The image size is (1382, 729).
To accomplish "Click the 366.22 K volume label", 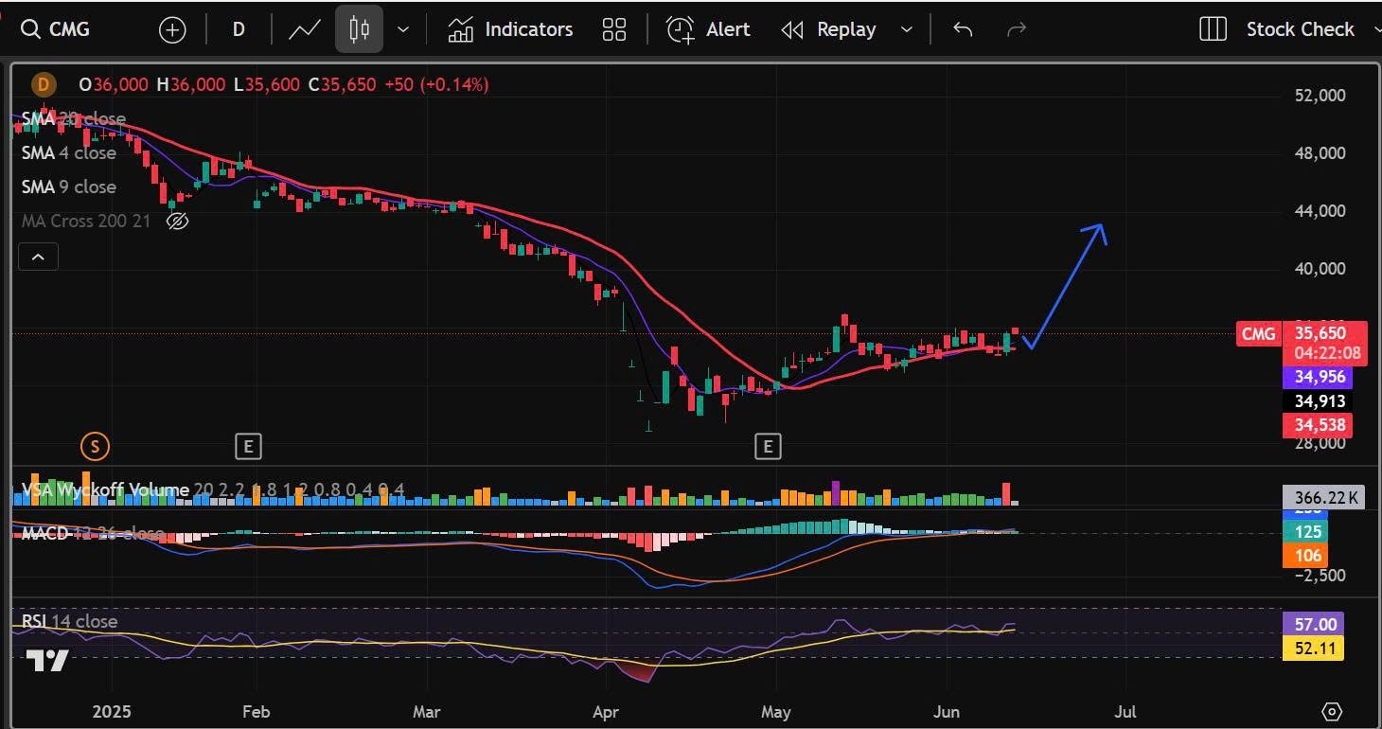I will click(x=1323, y=496).
